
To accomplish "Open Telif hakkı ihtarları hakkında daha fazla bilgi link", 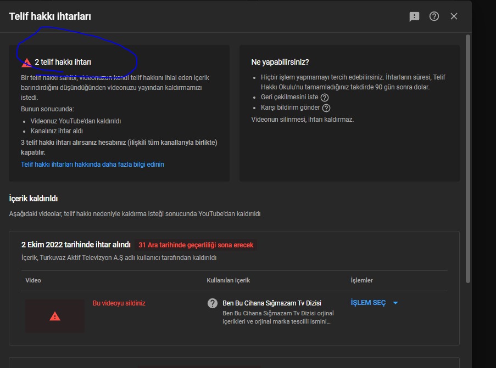I will (92, 165).
